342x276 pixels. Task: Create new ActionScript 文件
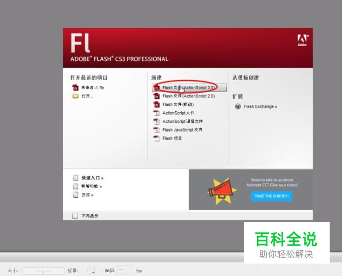pyautogui.click(x=178, y=113)
